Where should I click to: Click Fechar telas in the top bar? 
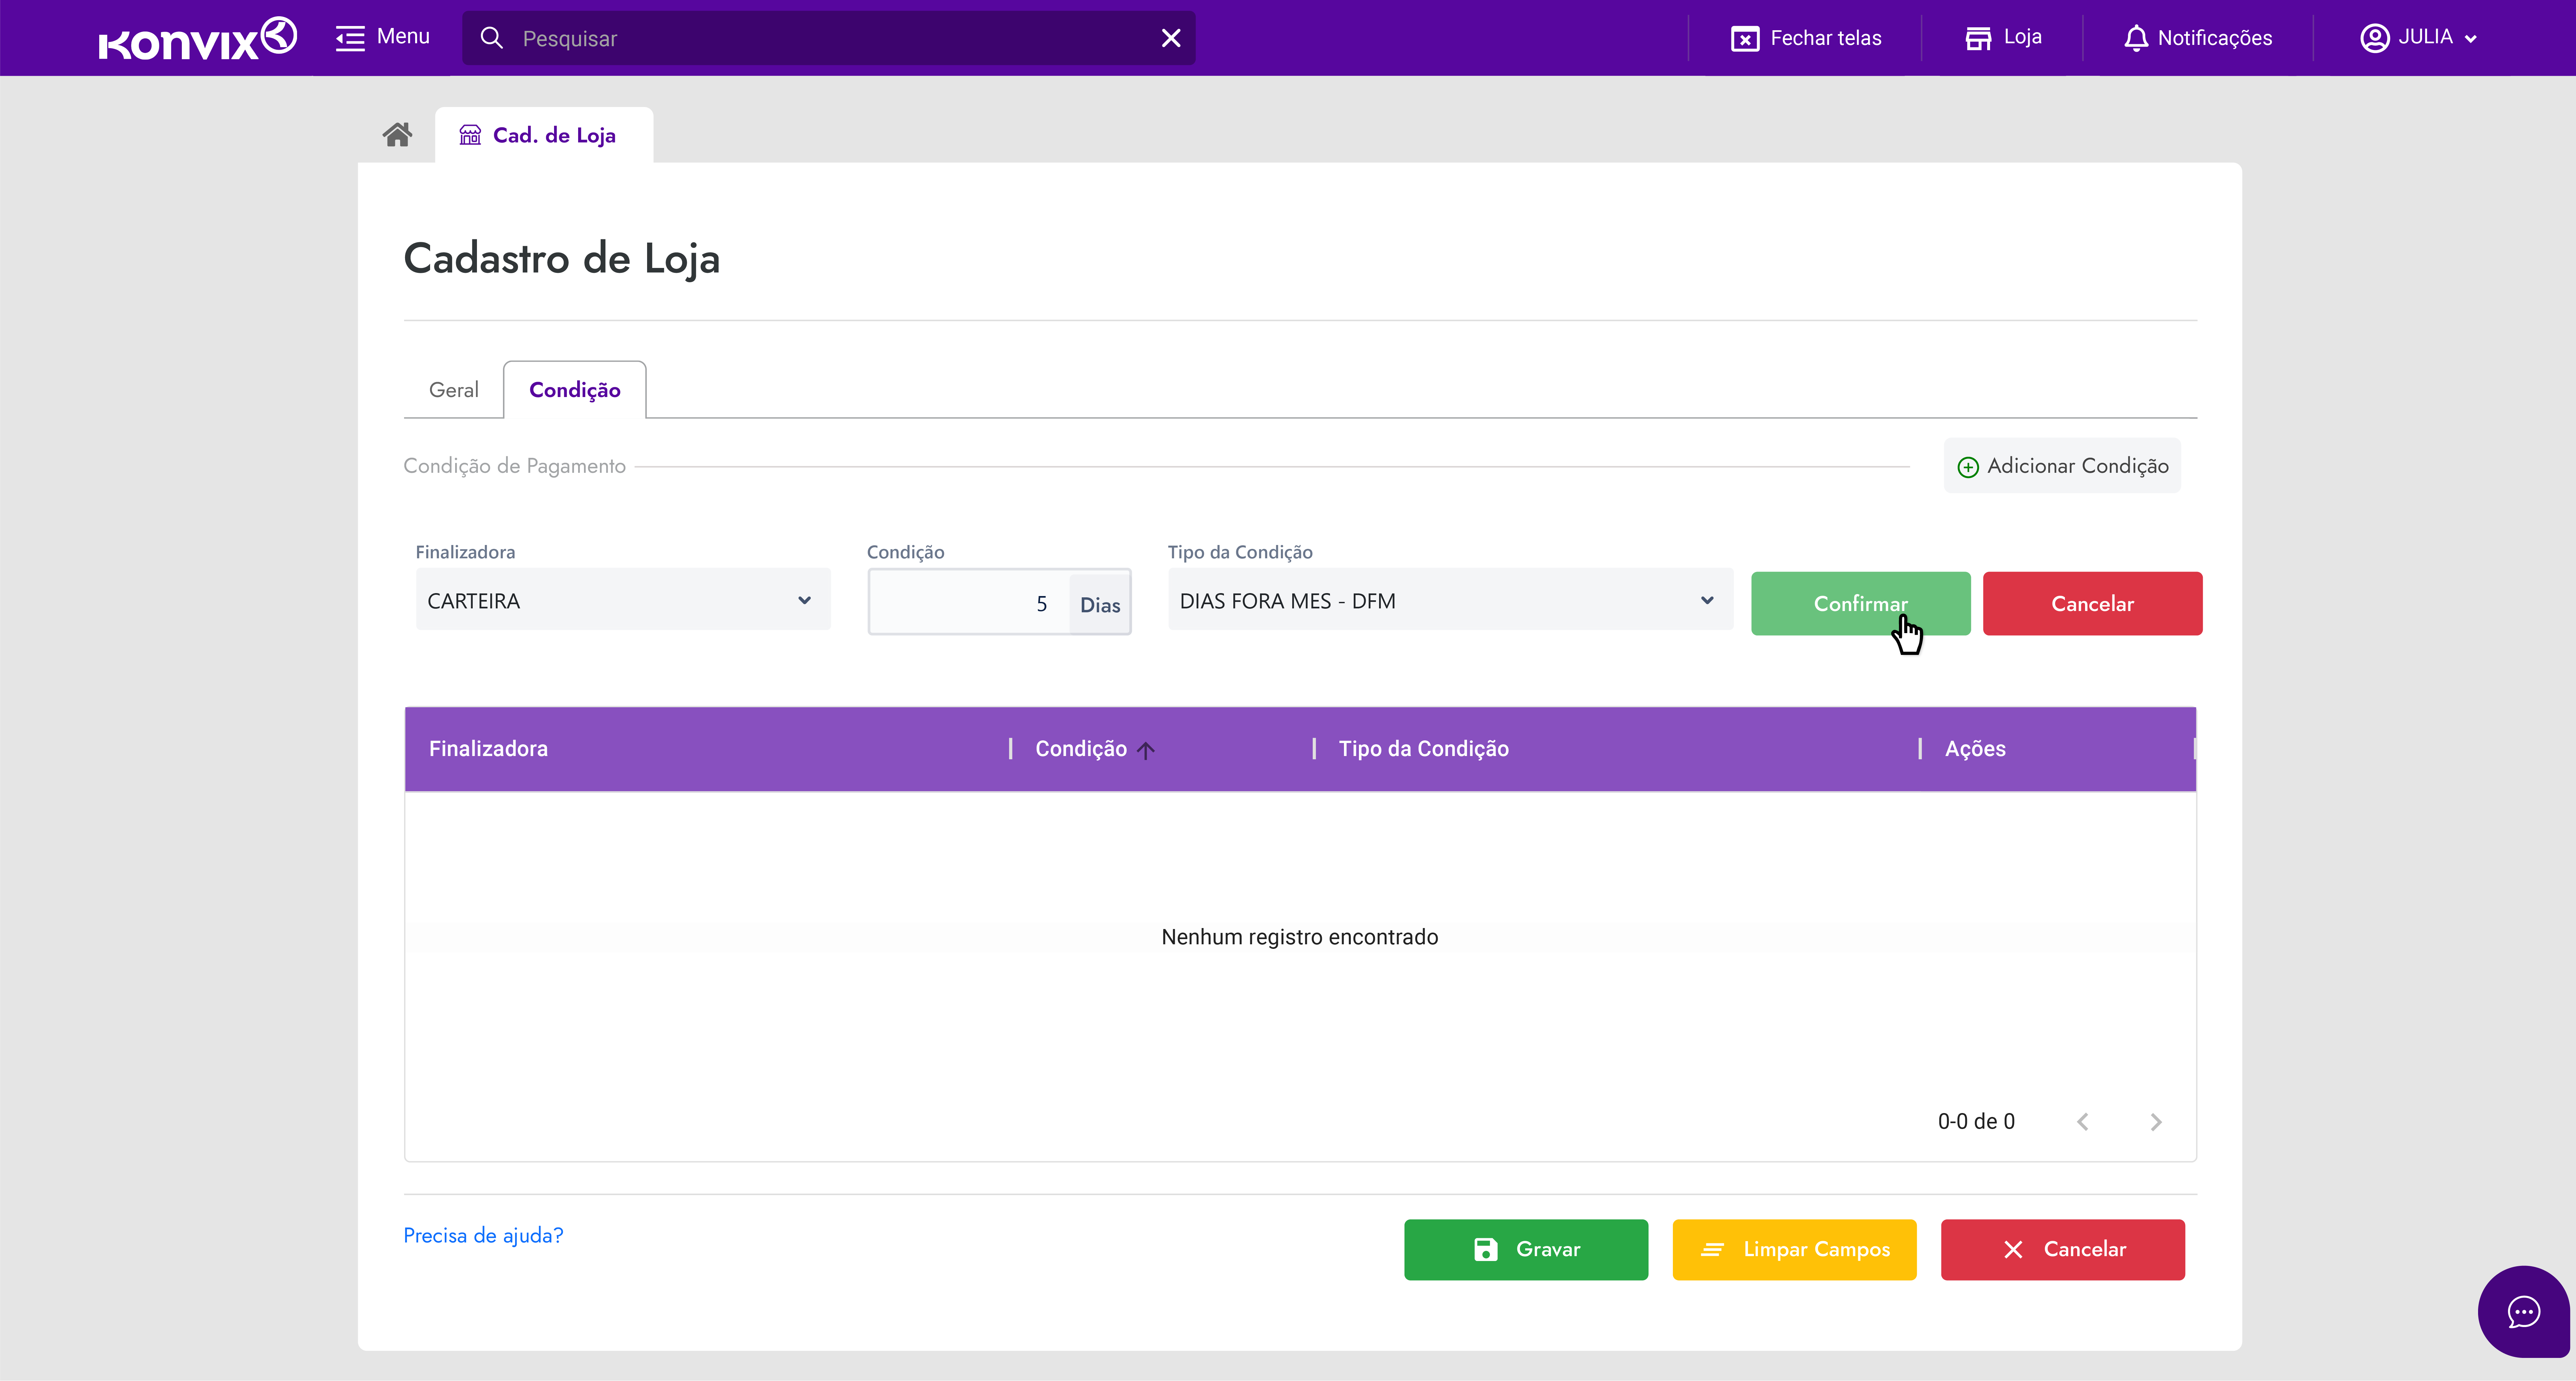(1806, 38)
